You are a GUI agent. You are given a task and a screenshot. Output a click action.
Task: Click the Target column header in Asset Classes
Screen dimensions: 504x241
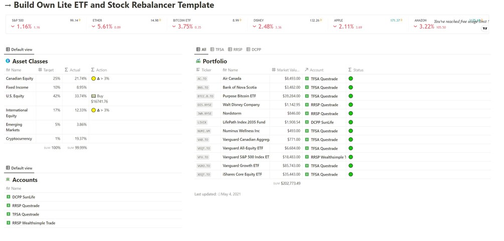tap(46, 70)
